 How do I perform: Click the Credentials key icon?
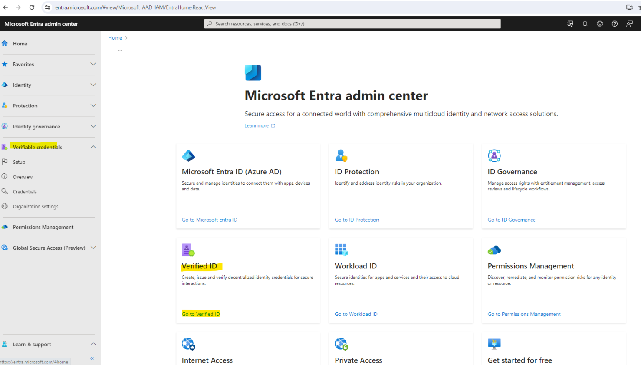pyautogui.click(x=5, y=191)
